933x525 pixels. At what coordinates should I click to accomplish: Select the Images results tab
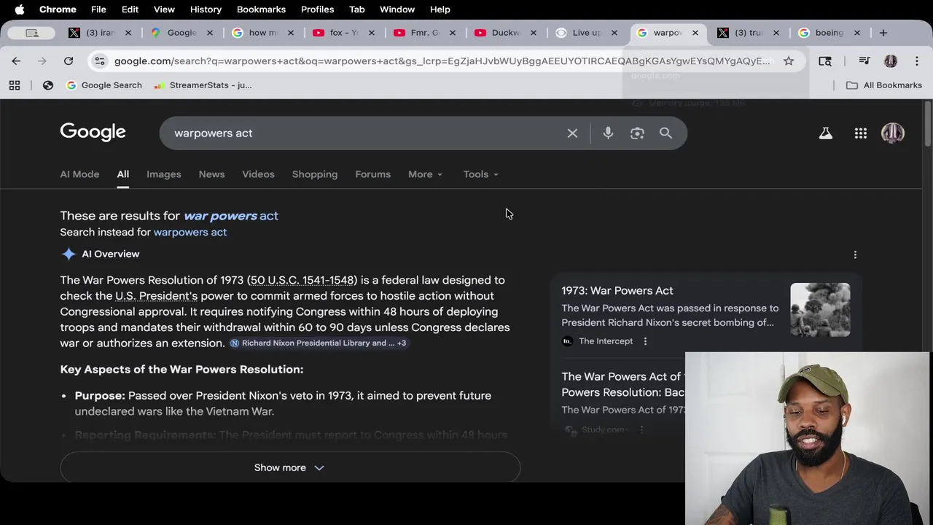click(163, 174)
